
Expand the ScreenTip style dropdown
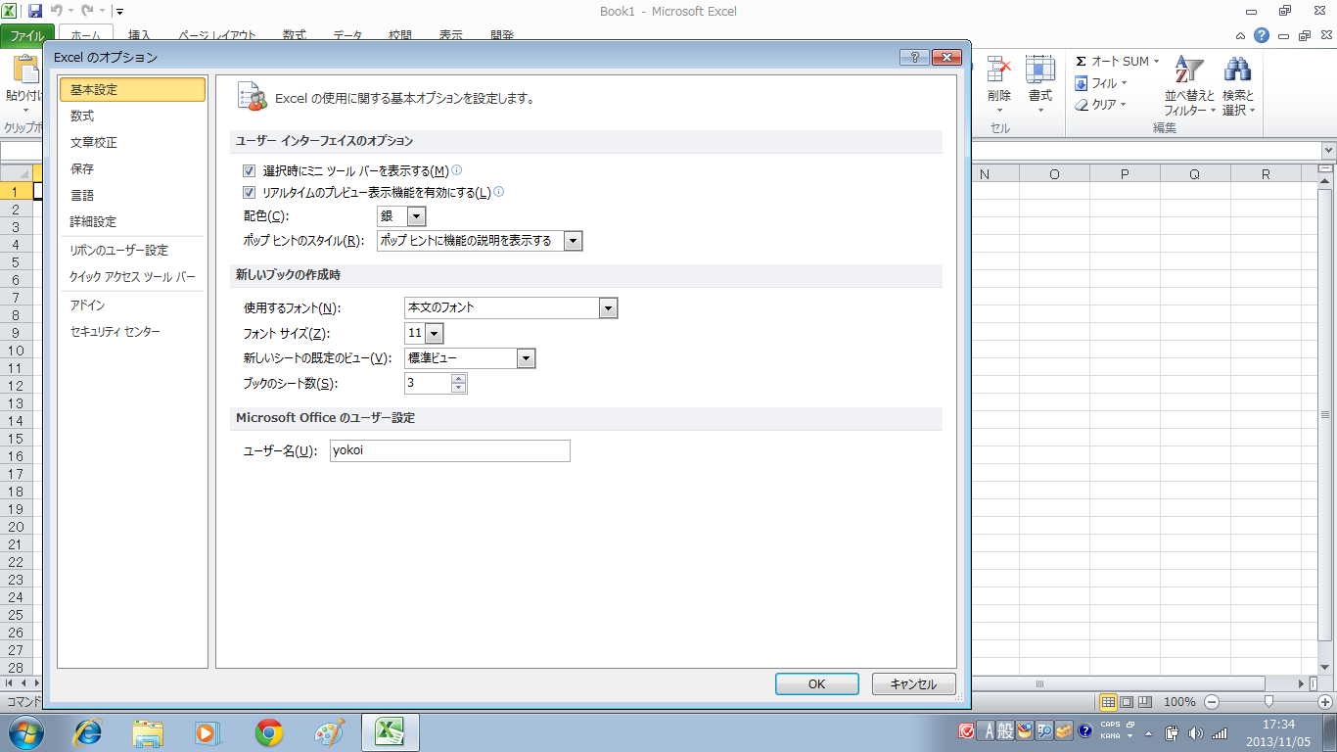coord(573,241)
